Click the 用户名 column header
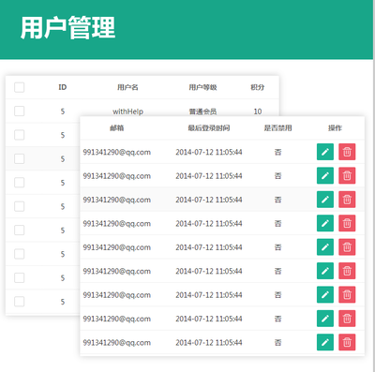 click(127, 87)
